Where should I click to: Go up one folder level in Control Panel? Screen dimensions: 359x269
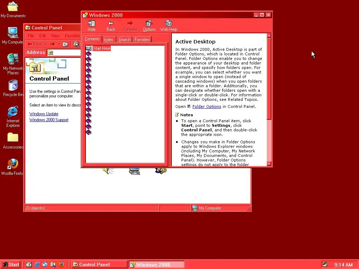pyautogui.click(x=66, y=44)
